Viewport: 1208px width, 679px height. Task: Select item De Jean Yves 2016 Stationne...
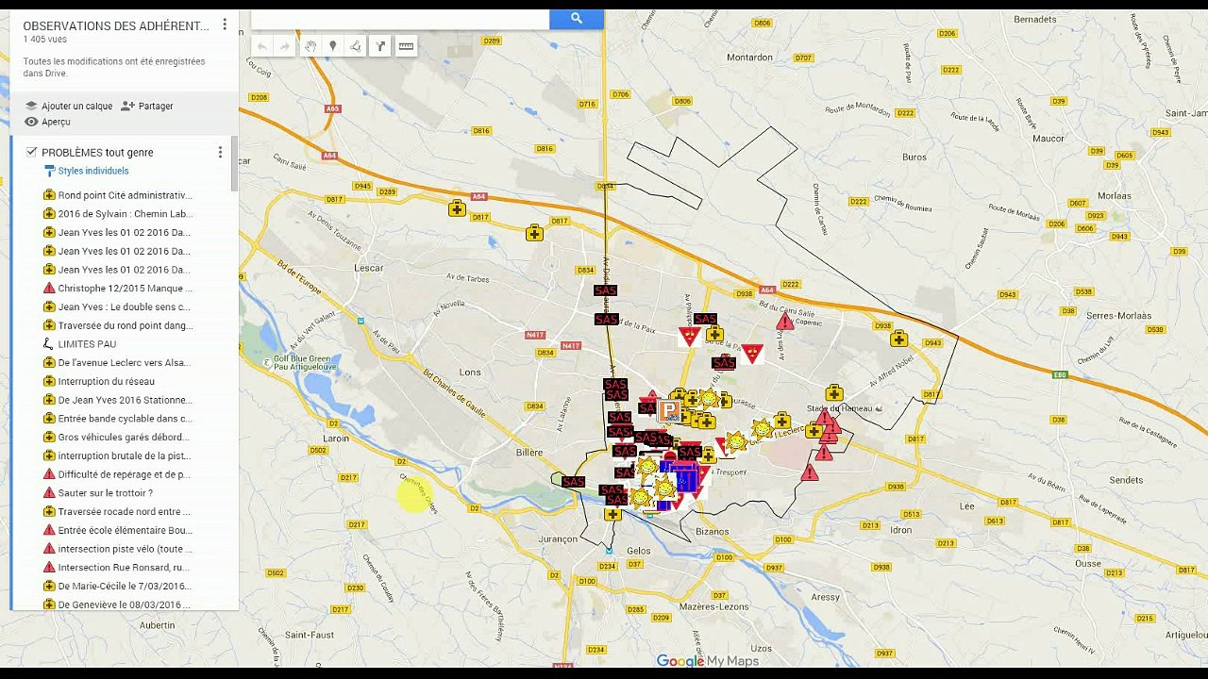[125, 400]
